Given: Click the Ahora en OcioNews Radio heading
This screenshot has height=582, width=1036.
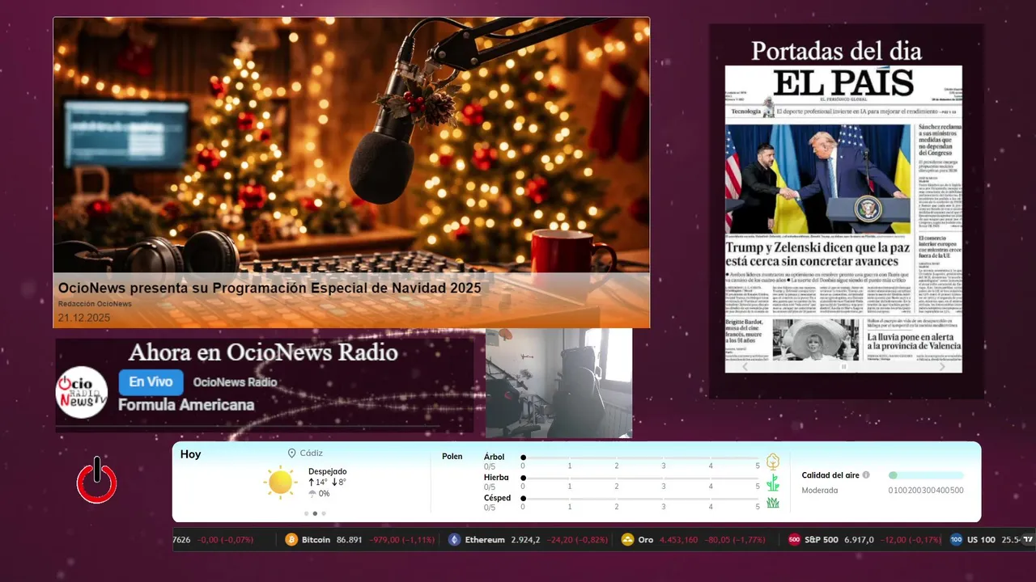Looking at the screenshot, I should (263, 352).
